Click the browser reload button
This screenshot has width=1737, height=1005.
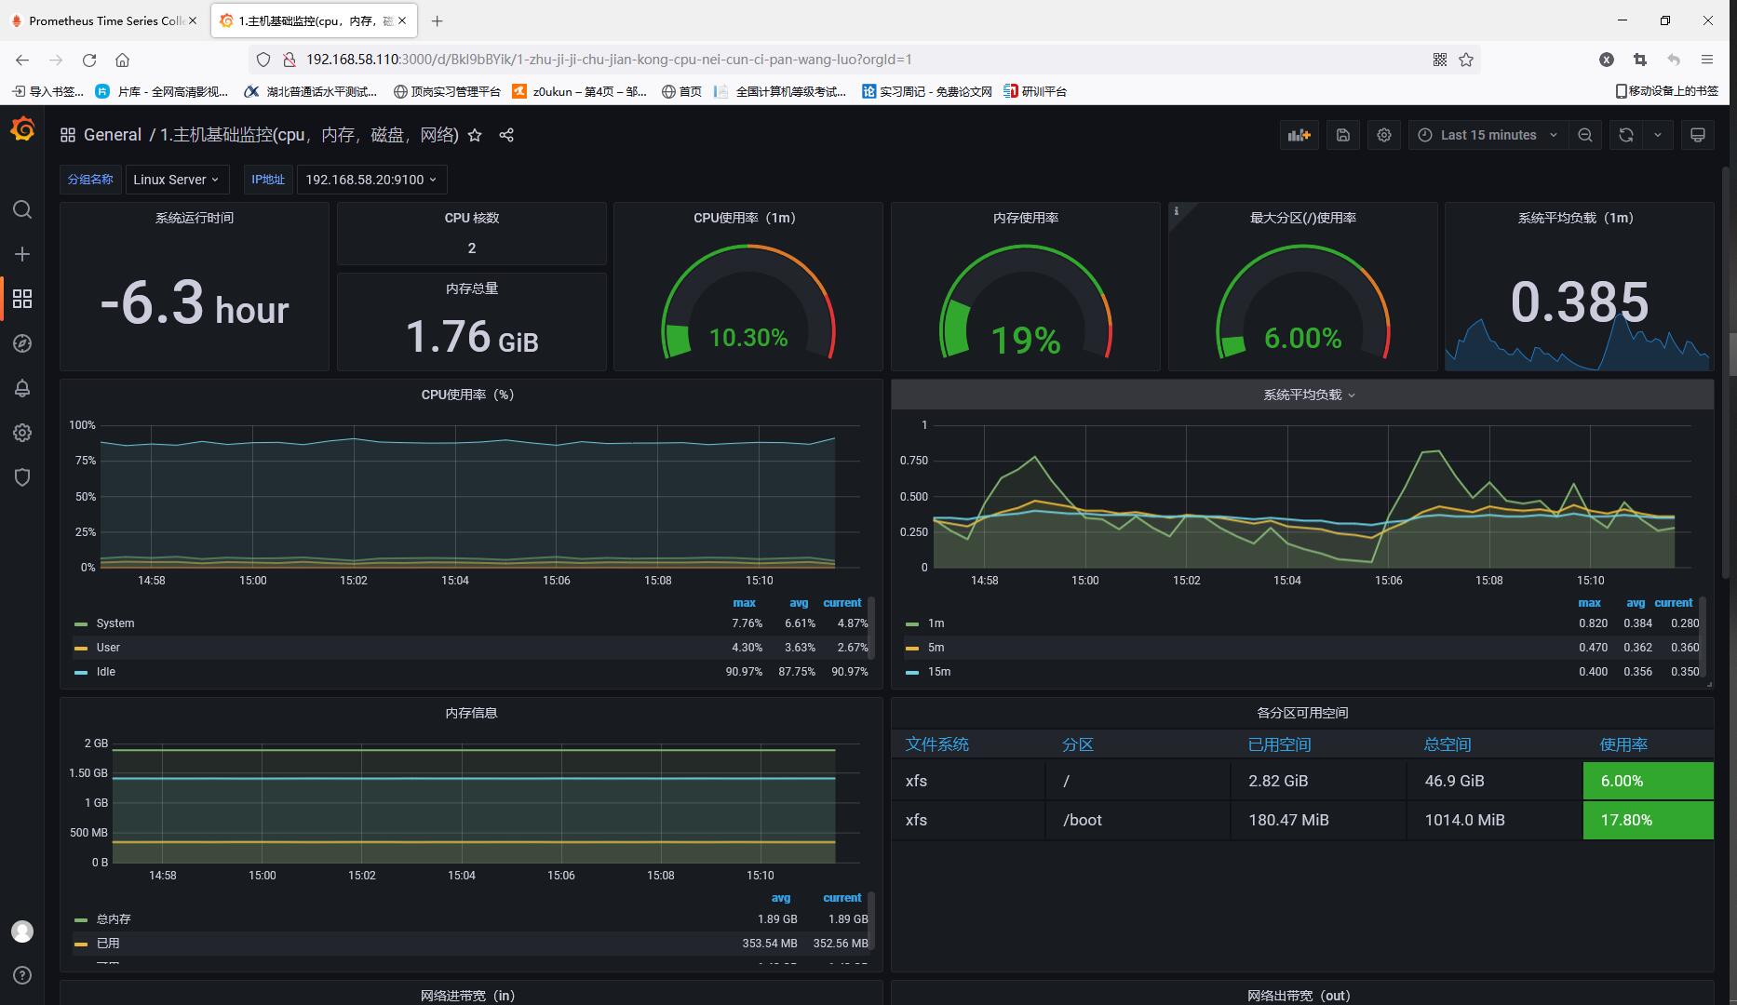click(89, 60)
